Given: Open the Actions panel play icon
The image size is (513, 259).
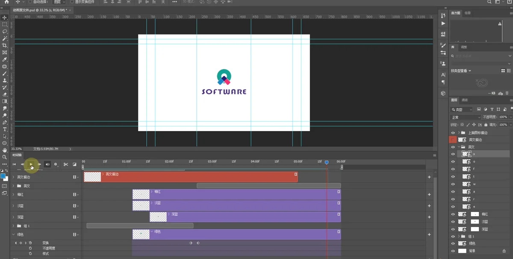Looking at the screenshot, I should (443, 23).
